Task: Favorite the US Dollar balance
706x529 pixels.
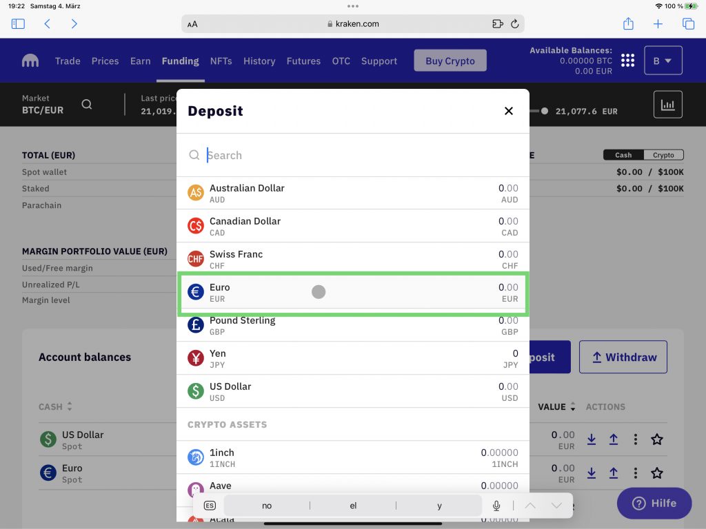Action: (657, 439)
